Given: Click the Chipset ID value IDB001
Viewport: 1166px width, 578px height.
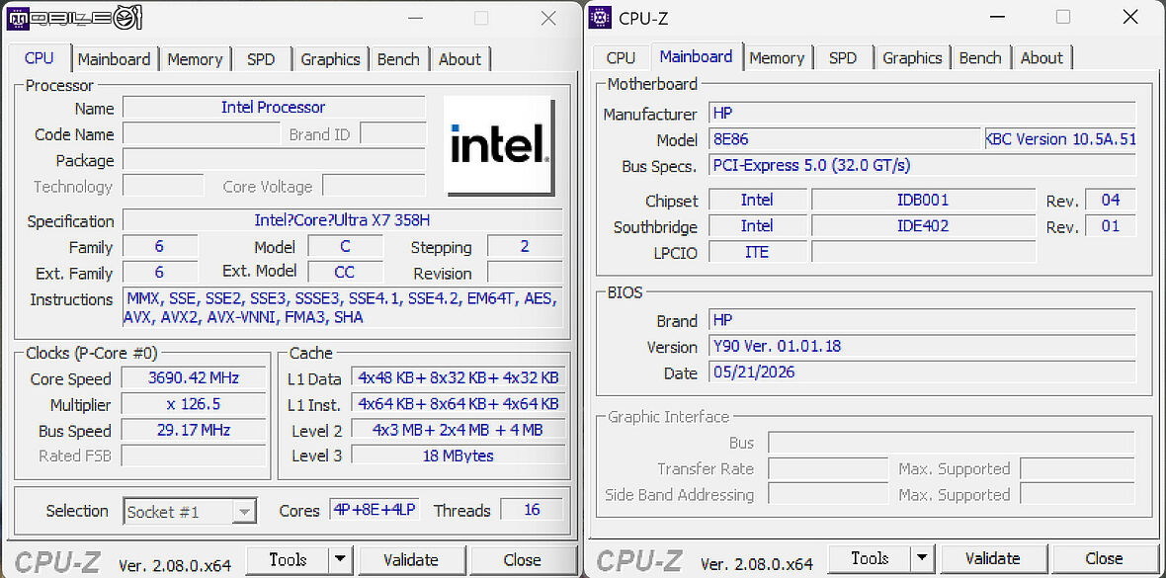Looking at the screenshot, I should point(923,200).
